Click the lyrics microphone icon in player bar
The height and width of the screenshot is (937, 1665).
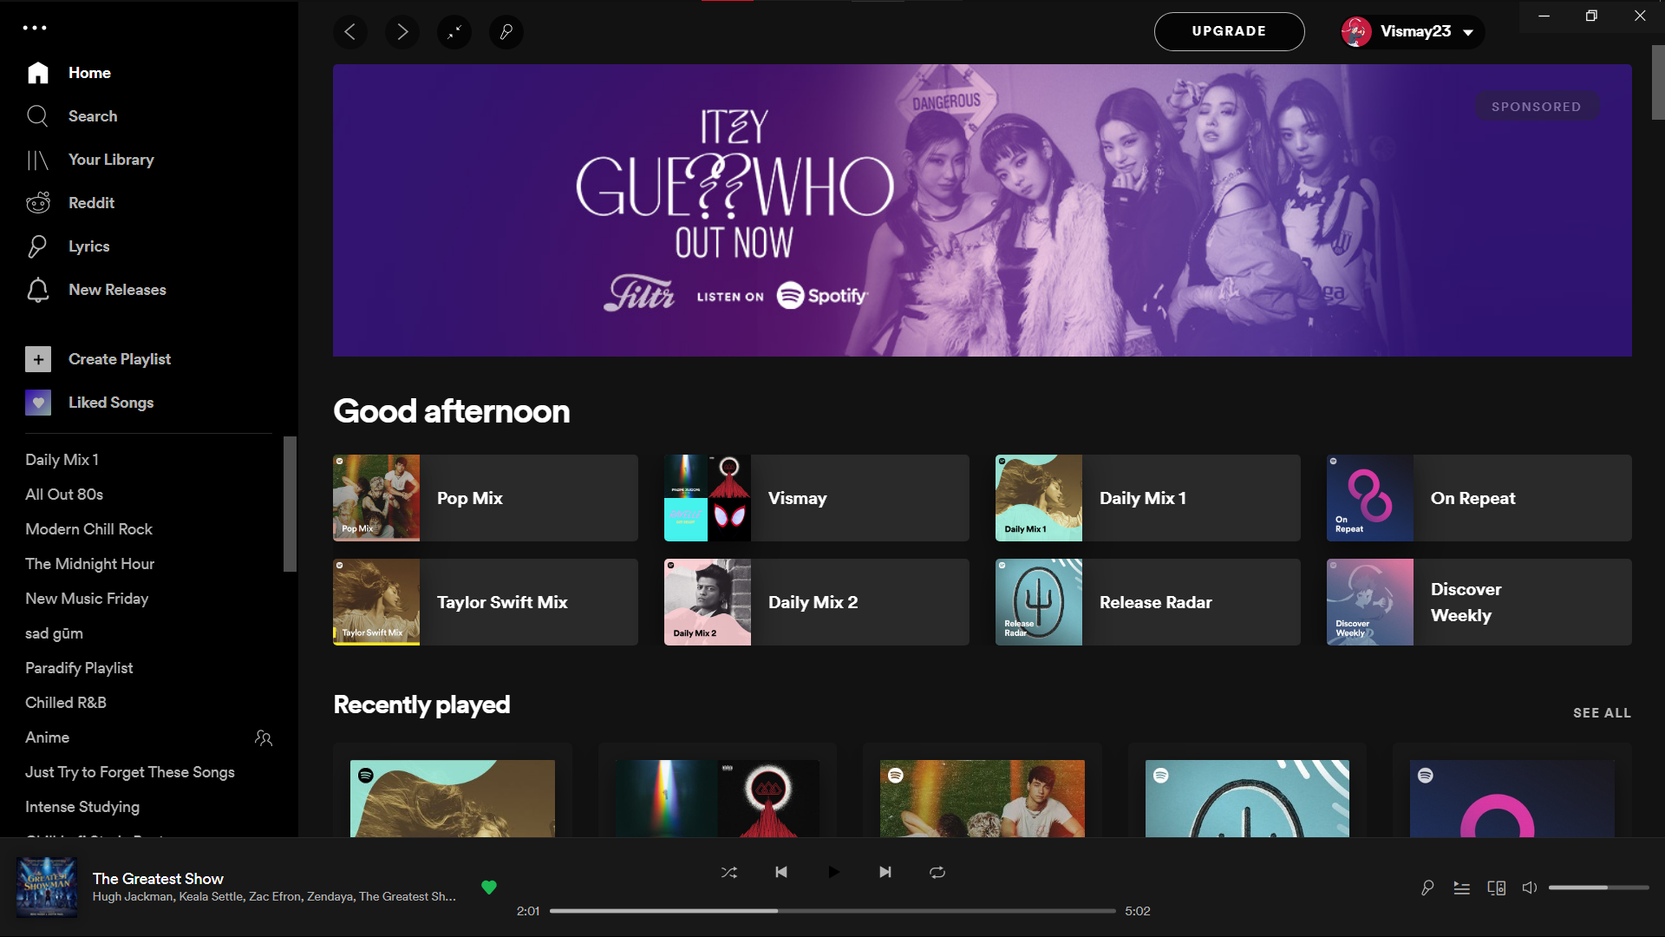click(x=1427, y=888)
